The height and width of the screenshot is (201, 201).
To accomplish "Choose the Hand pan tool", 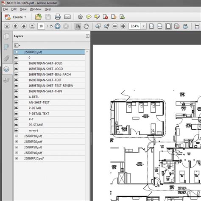I will click(86, 26).
